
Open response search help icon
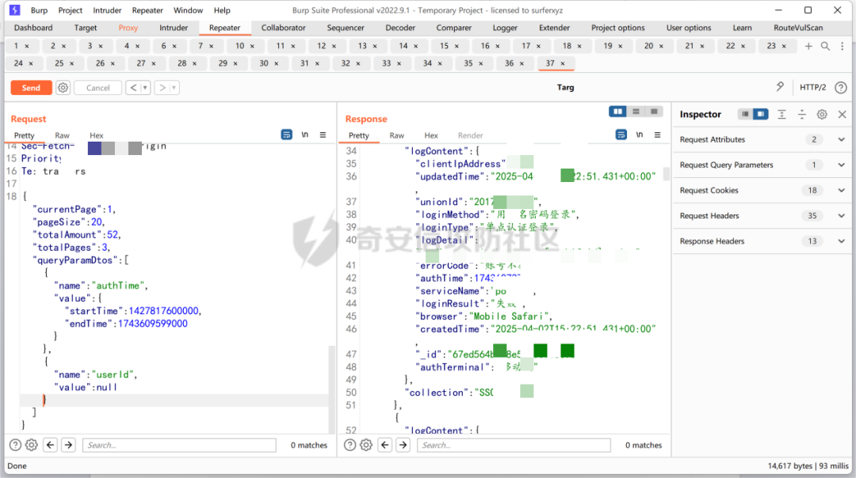pos(350,446)
